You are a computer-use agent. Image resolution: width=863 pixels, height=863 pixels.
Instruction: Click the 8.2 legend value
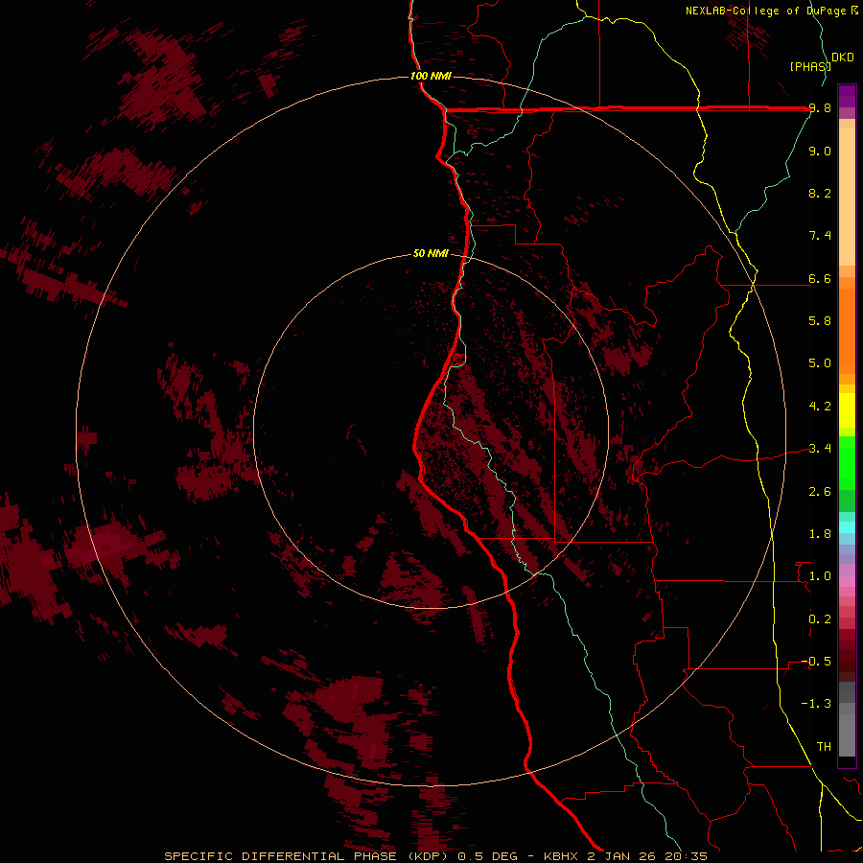coord(820,193)
